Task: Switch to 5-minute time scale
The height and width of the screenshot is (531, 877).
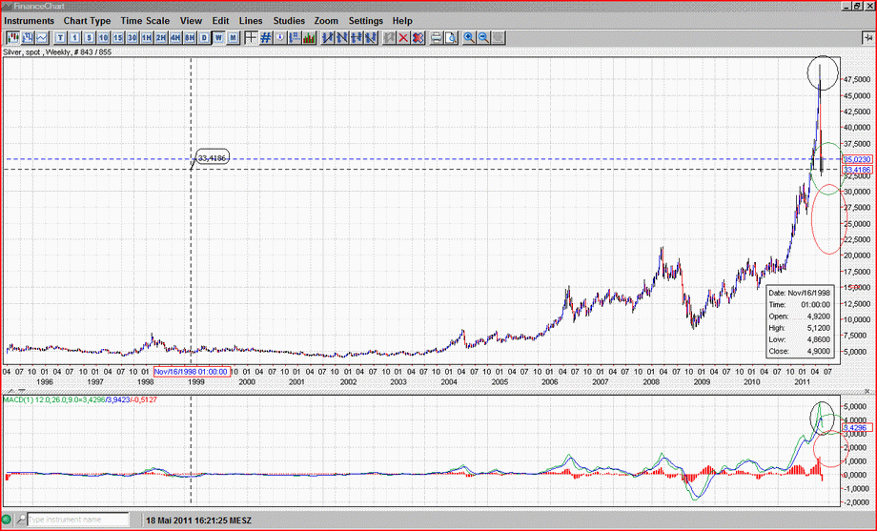Action: click(x=89, y=37)
